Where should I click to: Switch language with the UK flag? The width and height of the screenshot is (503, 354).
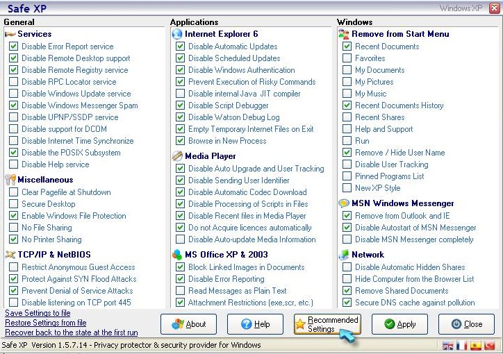click(448, 346)
